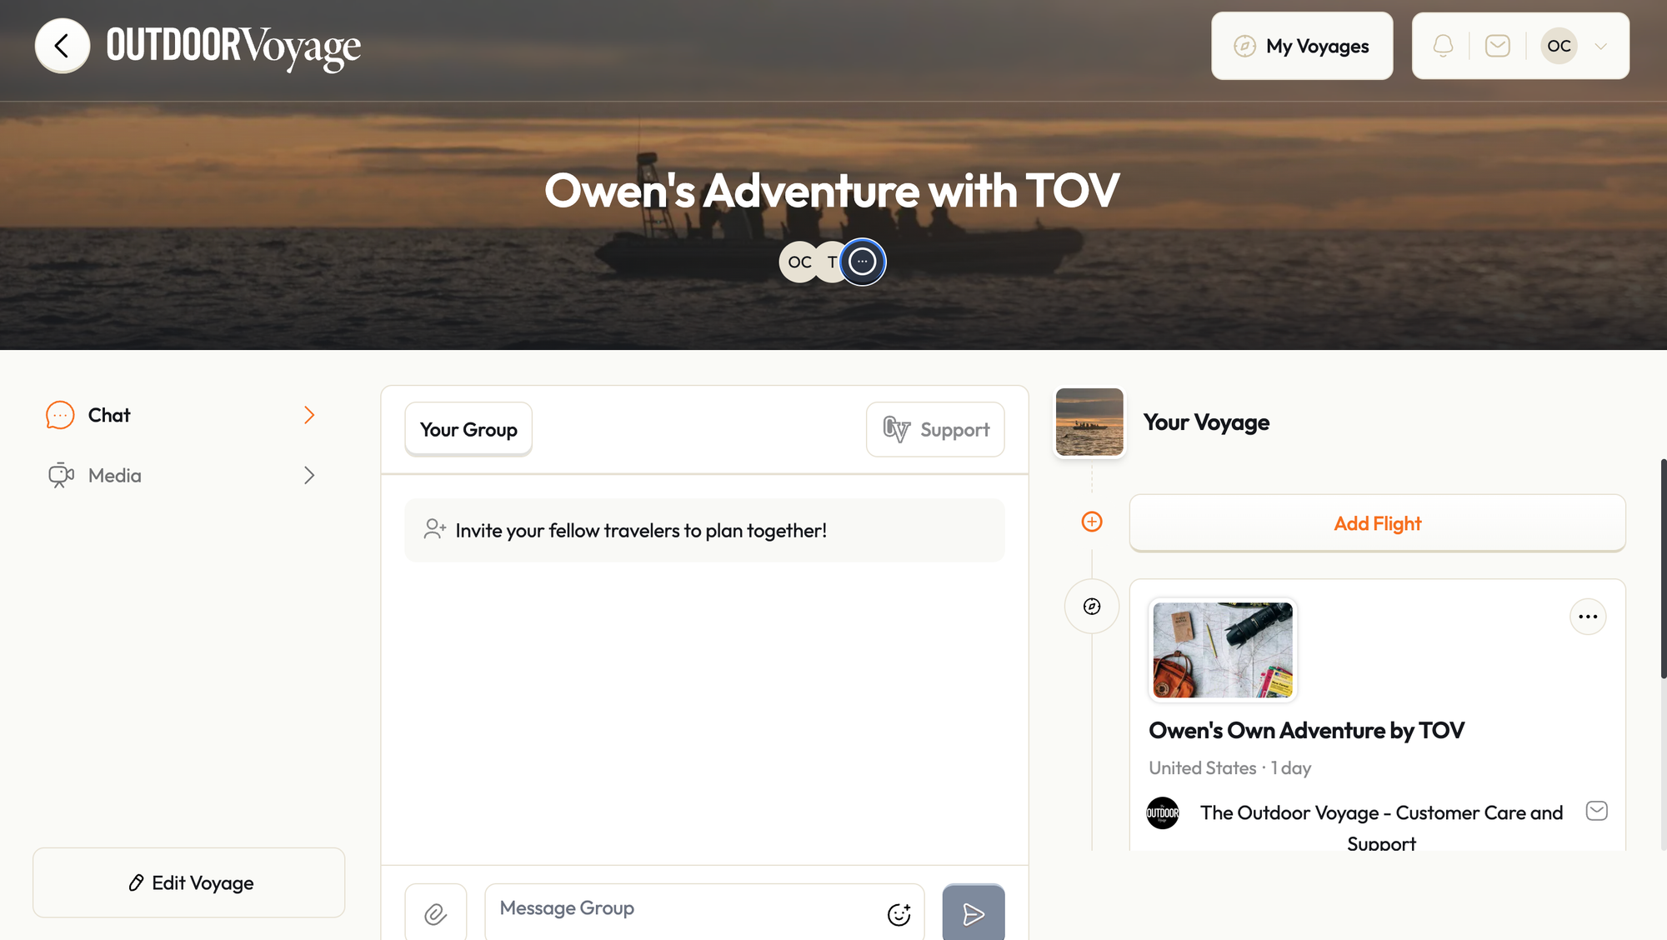
Task: Click the attachment paperclip icon
Action: coord(436,914)
